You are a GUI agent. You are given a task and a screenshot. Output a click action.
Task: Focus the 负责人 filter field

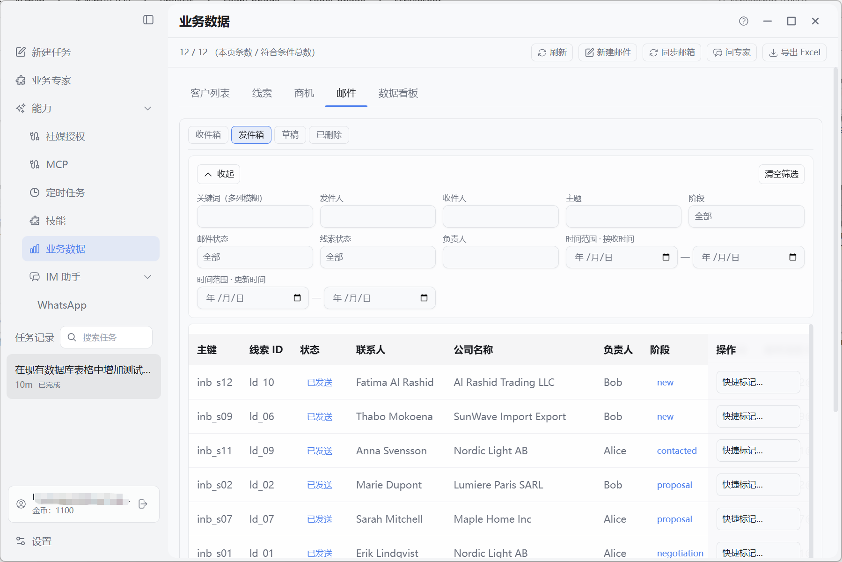(500, 257)
